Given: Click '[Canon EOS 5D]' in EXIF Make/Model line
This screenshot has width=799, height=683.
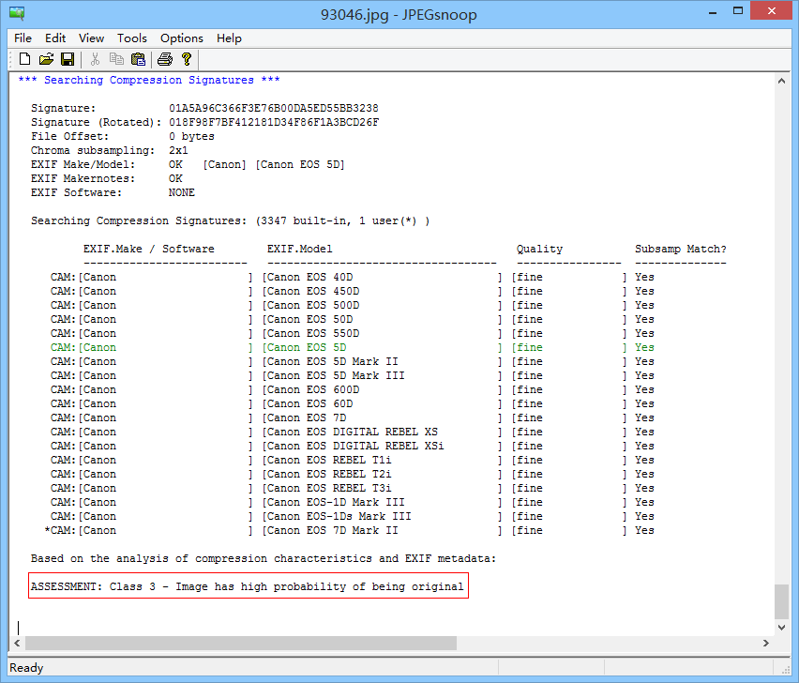Looking at the screenshot, I should tap(300, 164).
